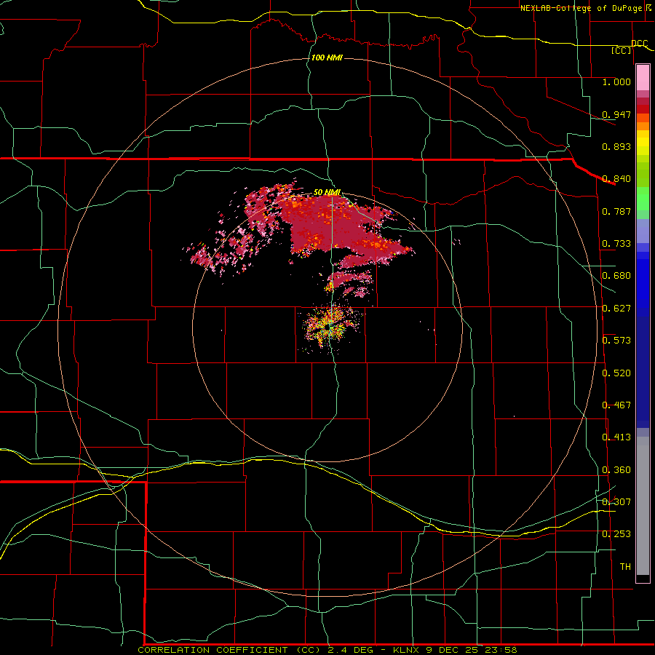Click the 0.520 scale value
Screen dimensions: 655x655
616,373
